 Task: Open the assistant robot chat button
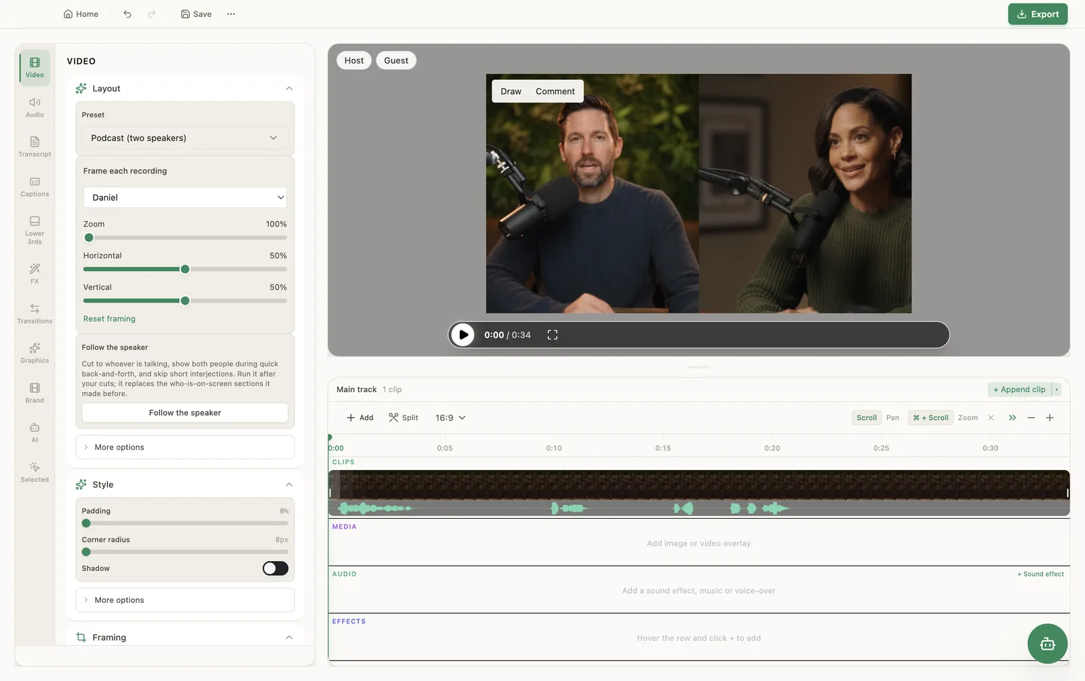pos(1047,644)
